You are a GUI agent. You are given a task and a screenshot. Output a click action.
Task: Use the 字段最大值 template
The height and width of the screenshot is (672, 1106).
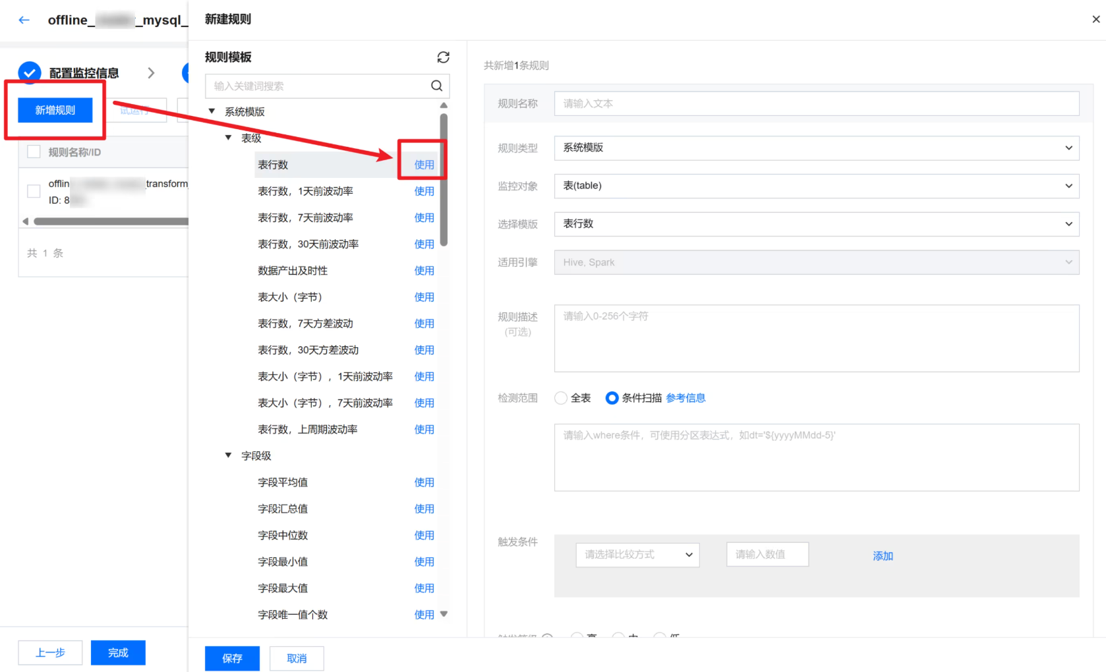[424, 588]
